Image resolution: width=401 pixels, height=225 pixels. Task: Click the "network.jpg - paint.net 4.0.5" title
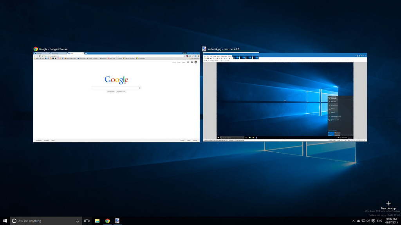click(x=224, y=49)
